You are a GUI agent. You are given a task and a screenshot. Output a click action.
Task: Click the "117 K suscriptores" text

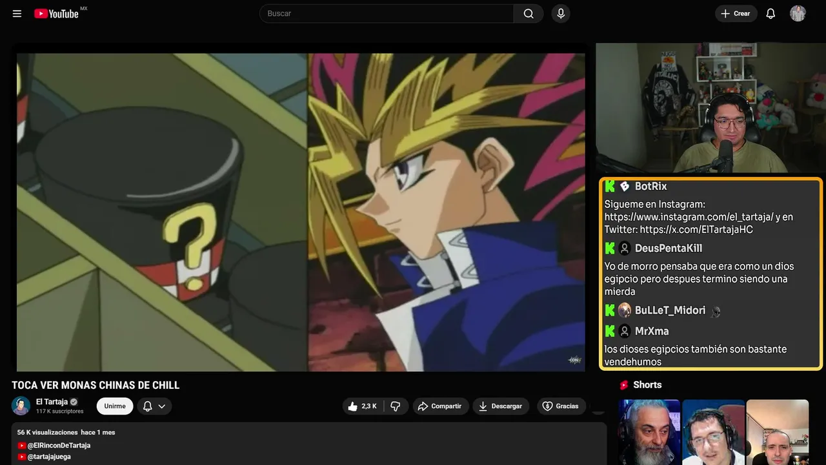click(60, 411)
